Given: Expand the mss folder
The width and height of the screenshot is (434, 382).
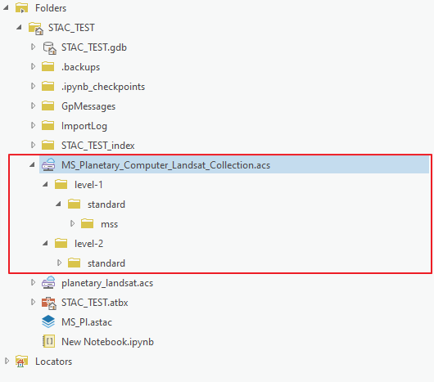Looking at the screenshot, I should [x=72, y=223].
